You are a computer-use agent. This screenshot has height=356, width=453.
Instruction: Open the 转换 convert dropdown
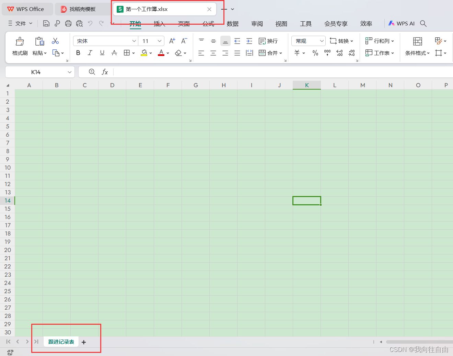[x=341, y=41]
